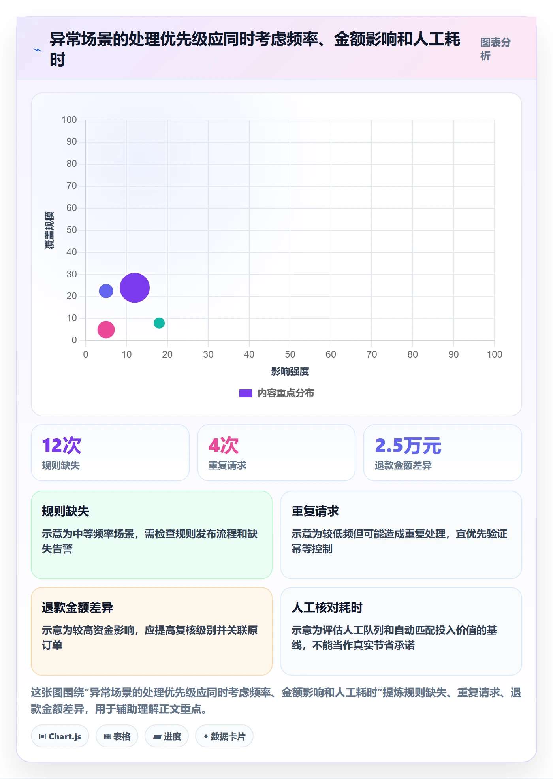
Task: Open the 人工核对耗时 description card
Action: click(x=401, y=631)
